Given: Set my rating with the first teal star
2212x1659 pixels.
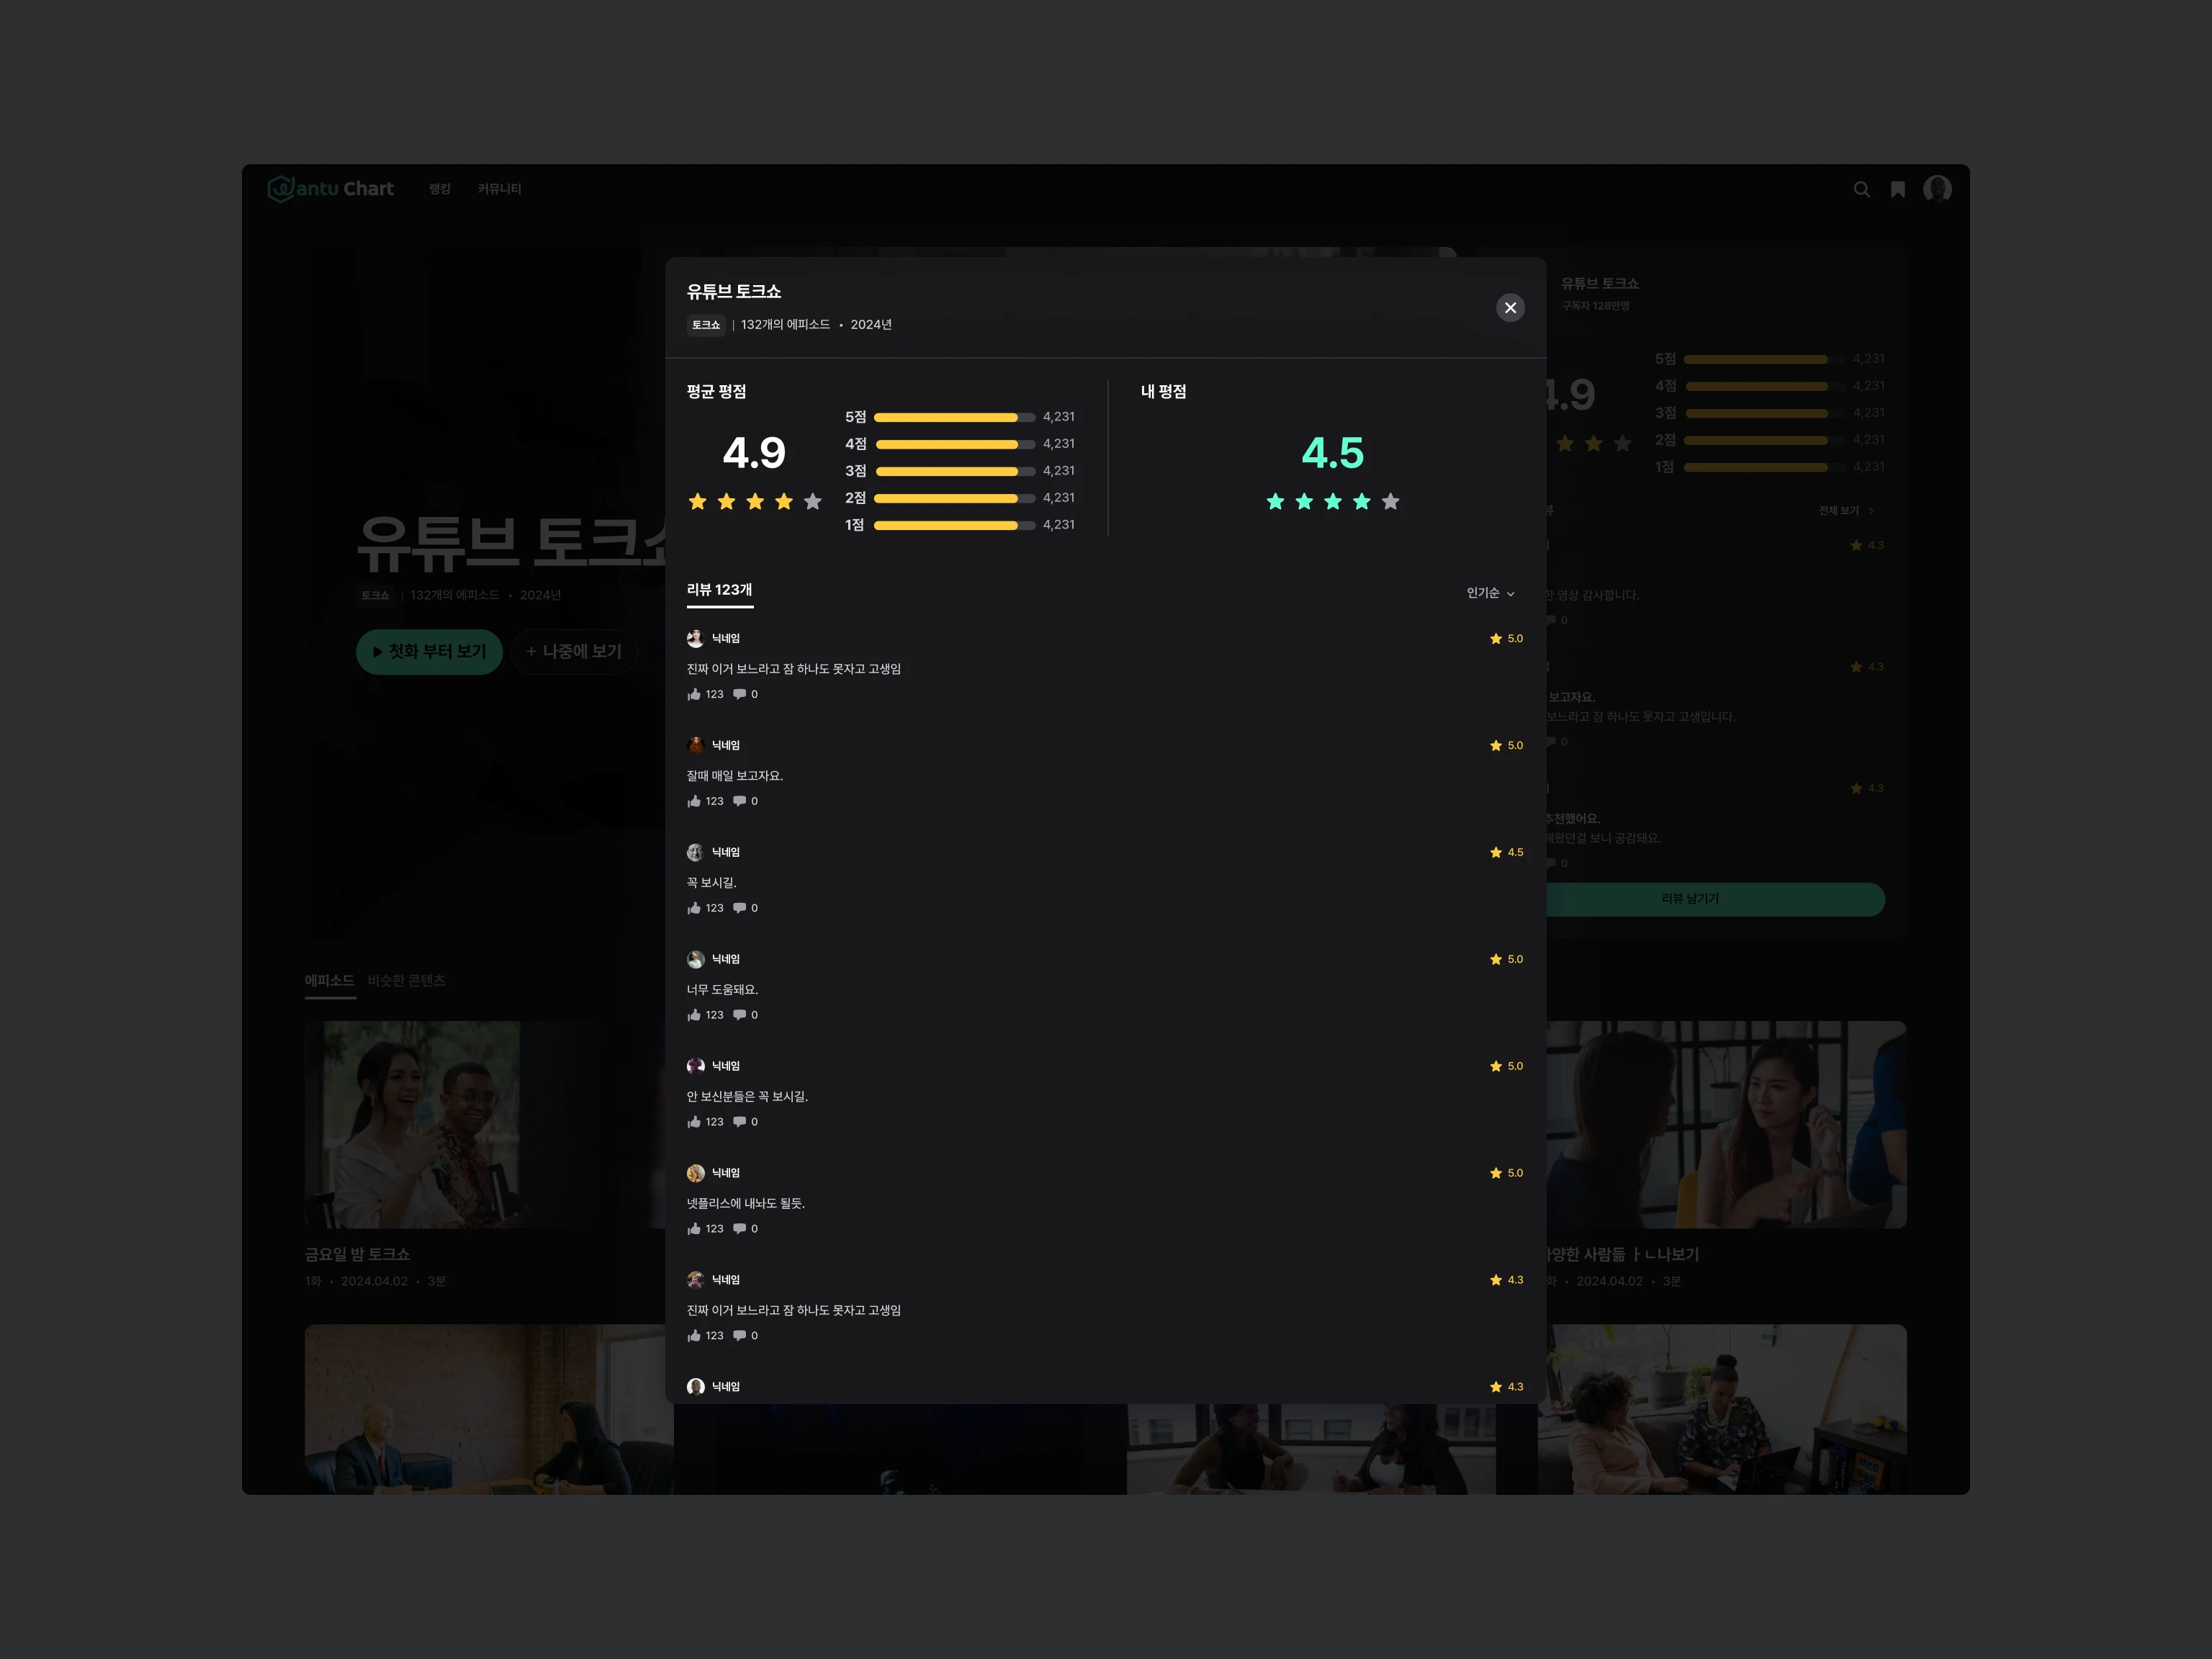Looking at the screenshot, I should (x=1275, y=501).
